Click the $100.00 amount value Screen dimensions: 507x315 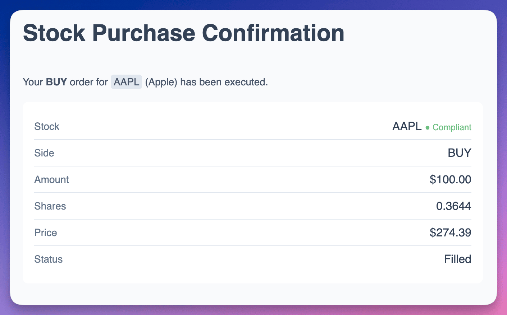click(x=450, y=179)
